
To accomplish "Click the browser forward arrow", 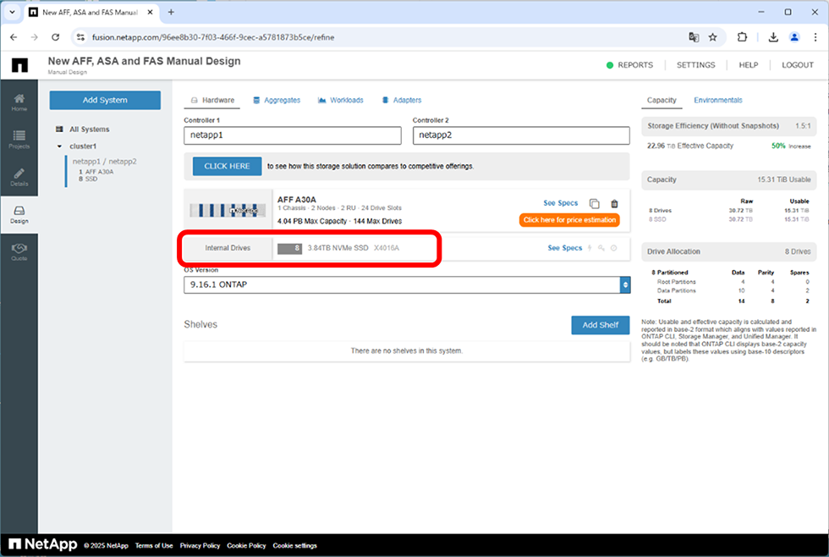I will (x=35, y=37).
